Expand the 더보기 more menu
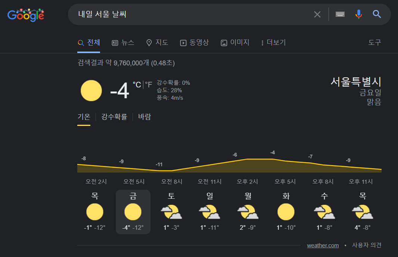 coord(274,43)
